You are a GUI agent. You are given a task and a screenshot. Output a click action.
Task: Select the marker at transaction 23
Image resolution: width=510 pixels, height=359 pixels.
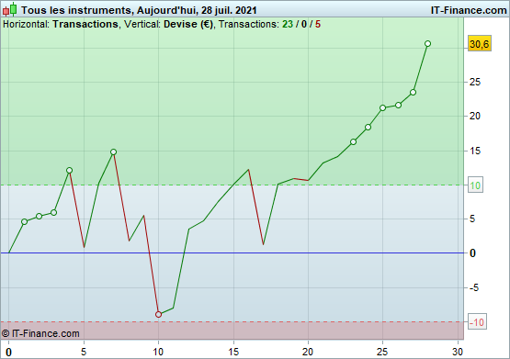point(353,141)
